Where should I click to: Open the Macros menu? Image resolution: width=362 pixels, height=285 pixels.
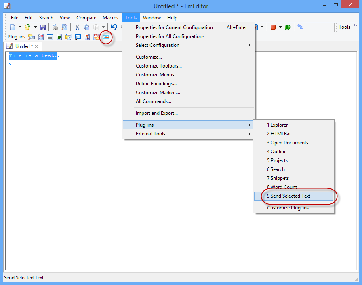(x=110, y=18)
